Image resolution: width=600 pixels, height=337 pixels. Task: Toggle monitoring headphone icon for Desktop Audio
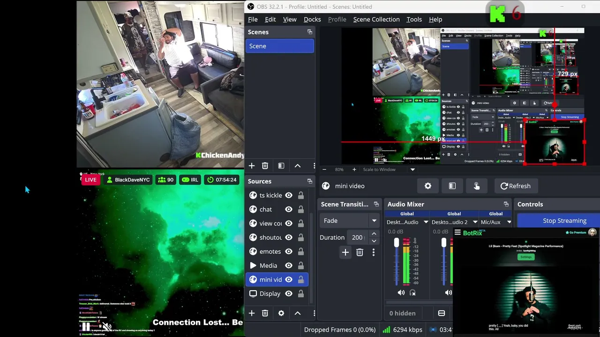[x=412, y=293]
